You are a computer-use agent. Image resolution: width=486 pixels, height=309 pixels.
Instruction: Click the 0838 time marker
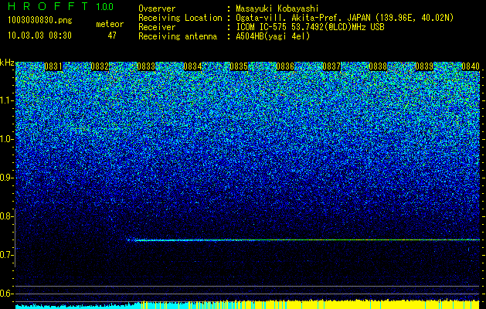[378, 66]
